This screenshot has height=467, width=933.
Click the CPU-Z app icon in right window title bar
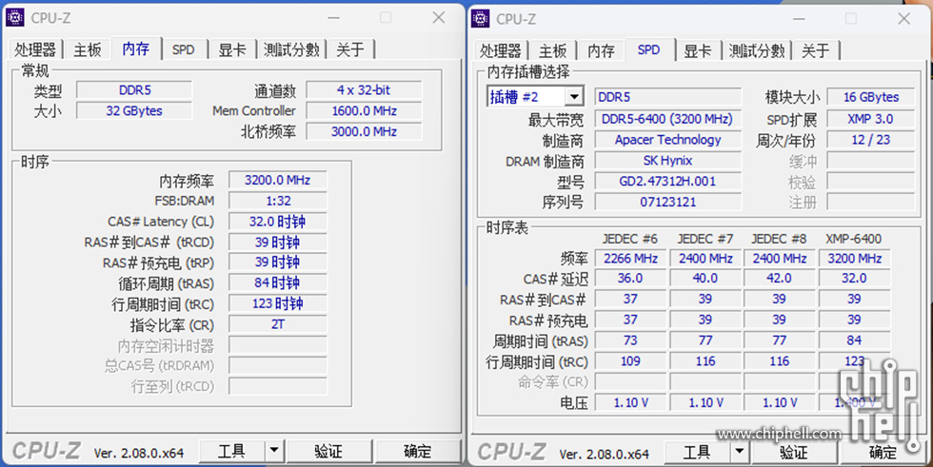(x=480, y=18)
